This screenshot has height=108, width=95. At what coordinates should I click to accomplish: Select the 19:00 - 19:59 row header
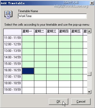[x=13, y=90]
